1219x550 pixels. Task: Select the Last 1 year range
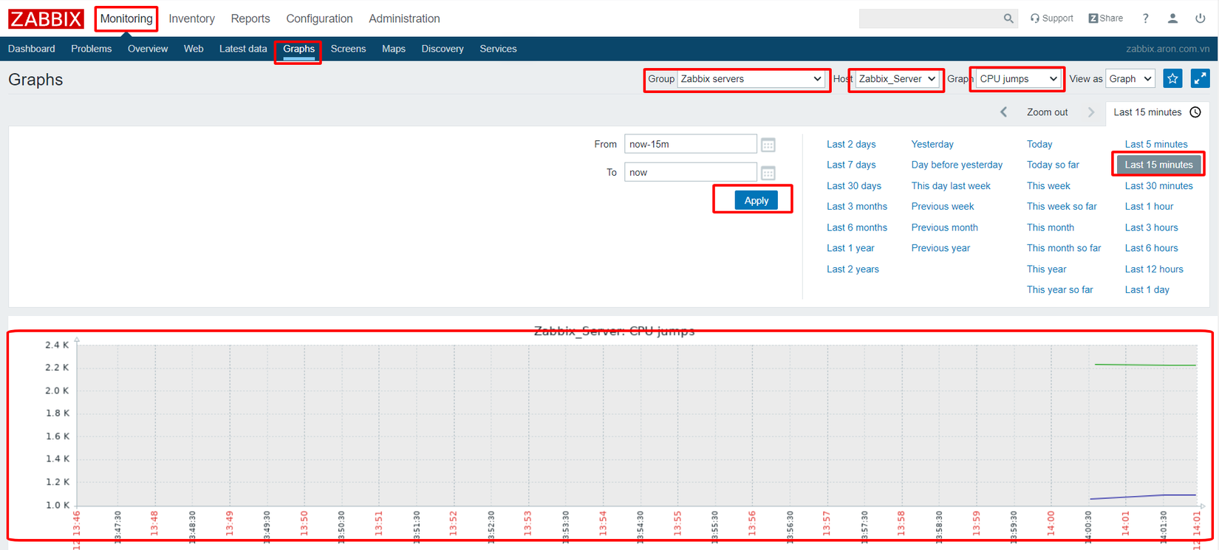[x=850, y=248]
